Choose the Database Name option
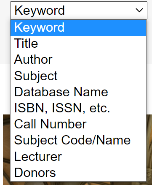 78,92
